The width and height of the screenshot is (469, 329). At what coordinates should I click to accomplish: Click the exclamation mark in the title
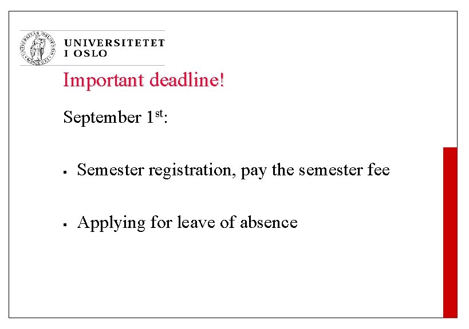coord(222,80)
